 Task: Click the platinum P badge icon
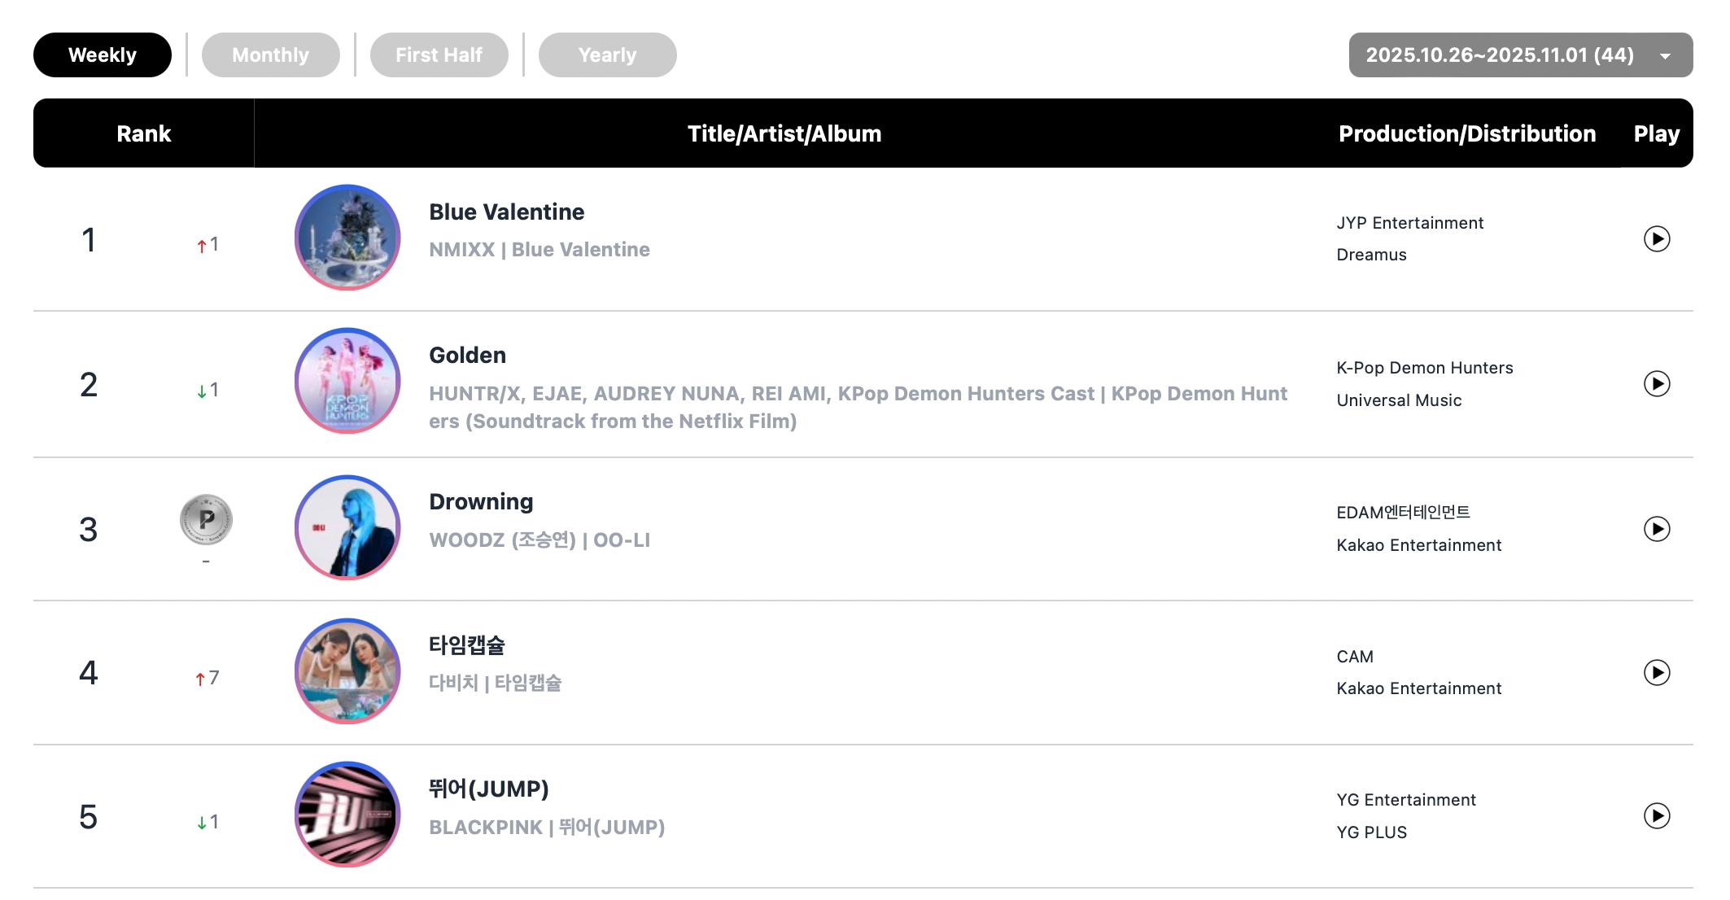tap(206, 519)
